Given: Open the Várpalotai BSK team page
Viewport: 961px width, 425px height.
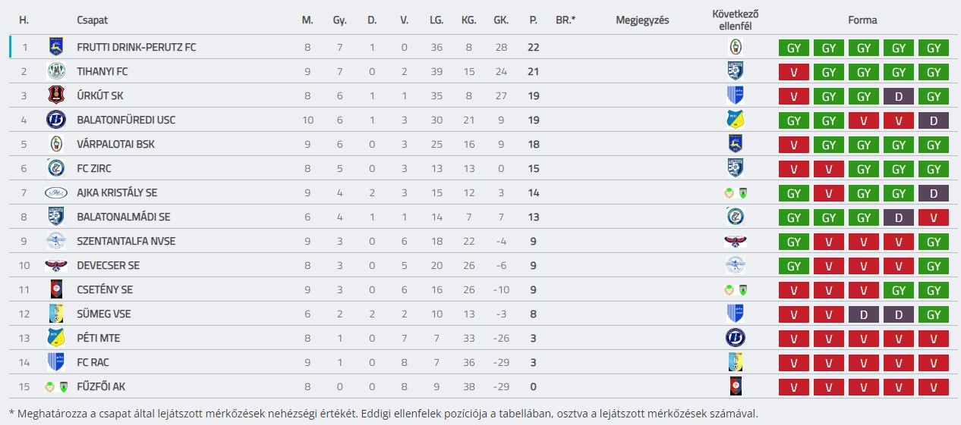Looking at the screenshot, I should click(115, 144).
